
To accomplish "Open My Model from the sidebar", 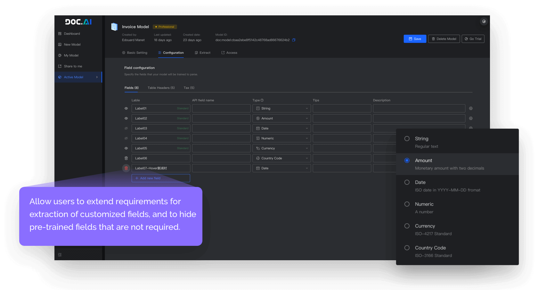I will [x=71, y=55].
